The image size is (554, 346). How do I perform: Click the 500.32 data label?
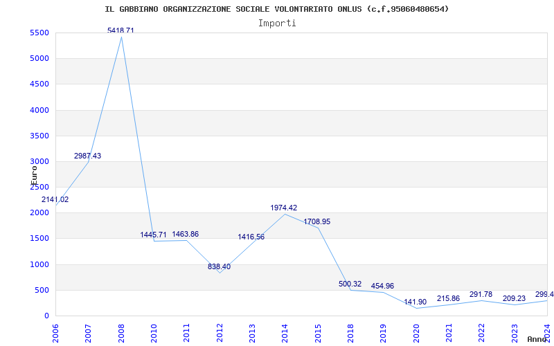350,284
